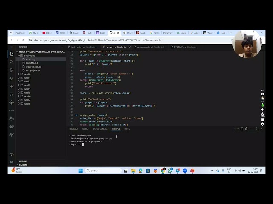Open the test_project.py editor tab
The width and height of the screenshot is (273, 204).
tap(82, 47)
